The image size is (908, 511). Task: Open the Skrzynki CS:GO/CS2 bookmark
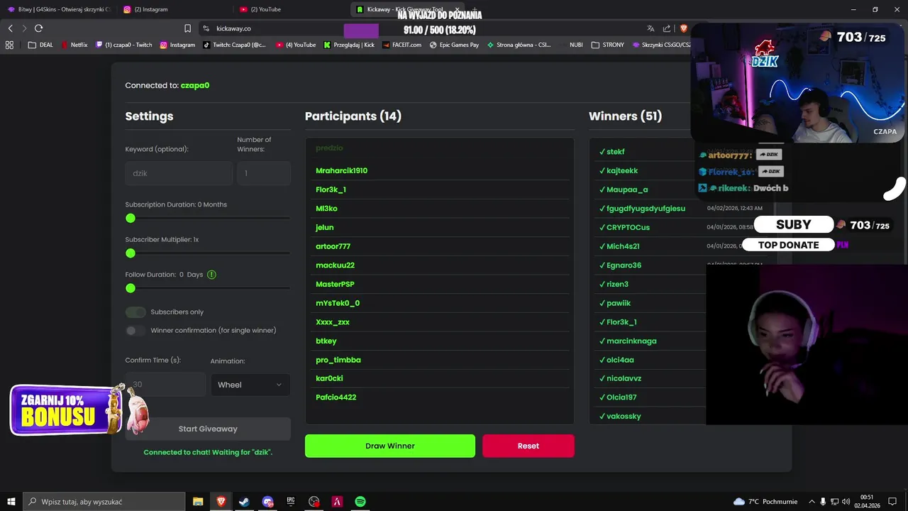(x=661, y=45)
